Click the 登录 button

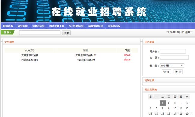166,72
